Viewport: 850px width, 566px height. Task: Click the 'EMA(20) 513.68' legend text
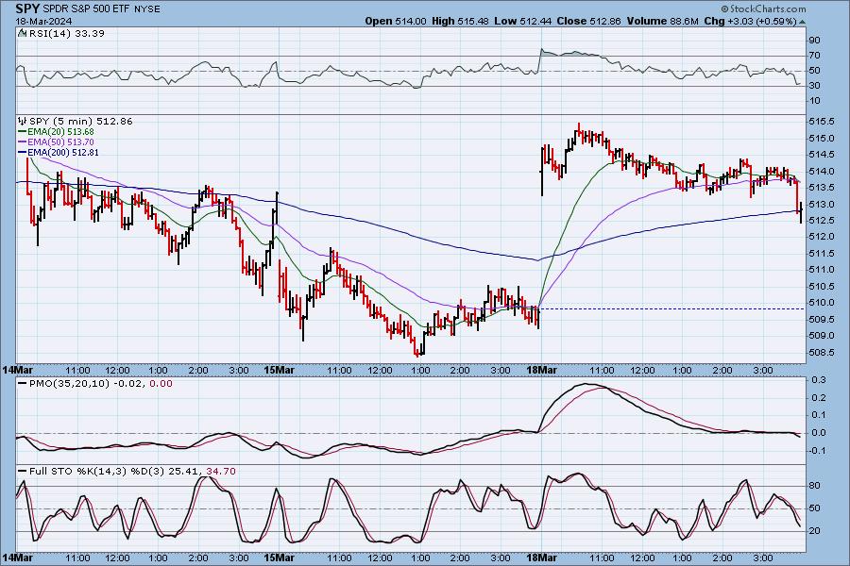point(60,132)
